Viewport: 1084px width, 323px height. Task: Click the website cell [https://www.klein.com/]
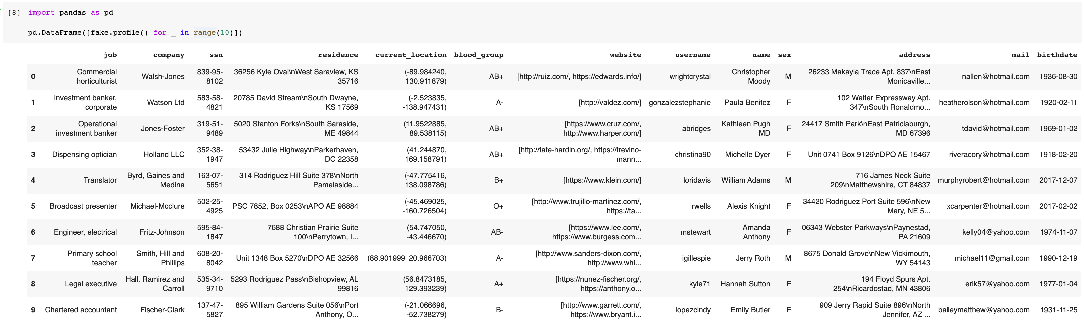(602, 180)
